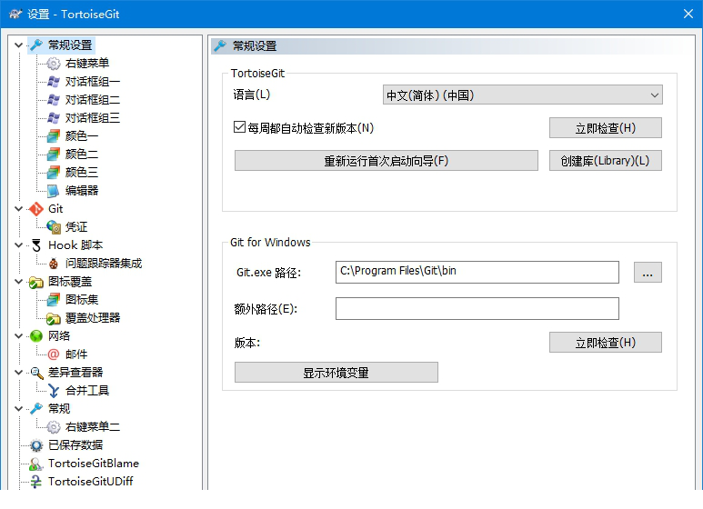This screenshot has height=509, width=703.
Task: Click the icon beside 已保存数据
Action: 35,445
